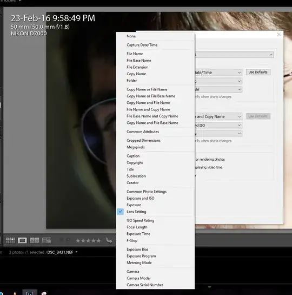The width and height of the screenshot is (292, 295).
Task: Click the enabled Use Defaults button
Action: 258,72
